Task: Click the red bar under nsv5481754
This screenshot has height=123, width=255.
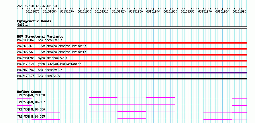Action: 132,61
